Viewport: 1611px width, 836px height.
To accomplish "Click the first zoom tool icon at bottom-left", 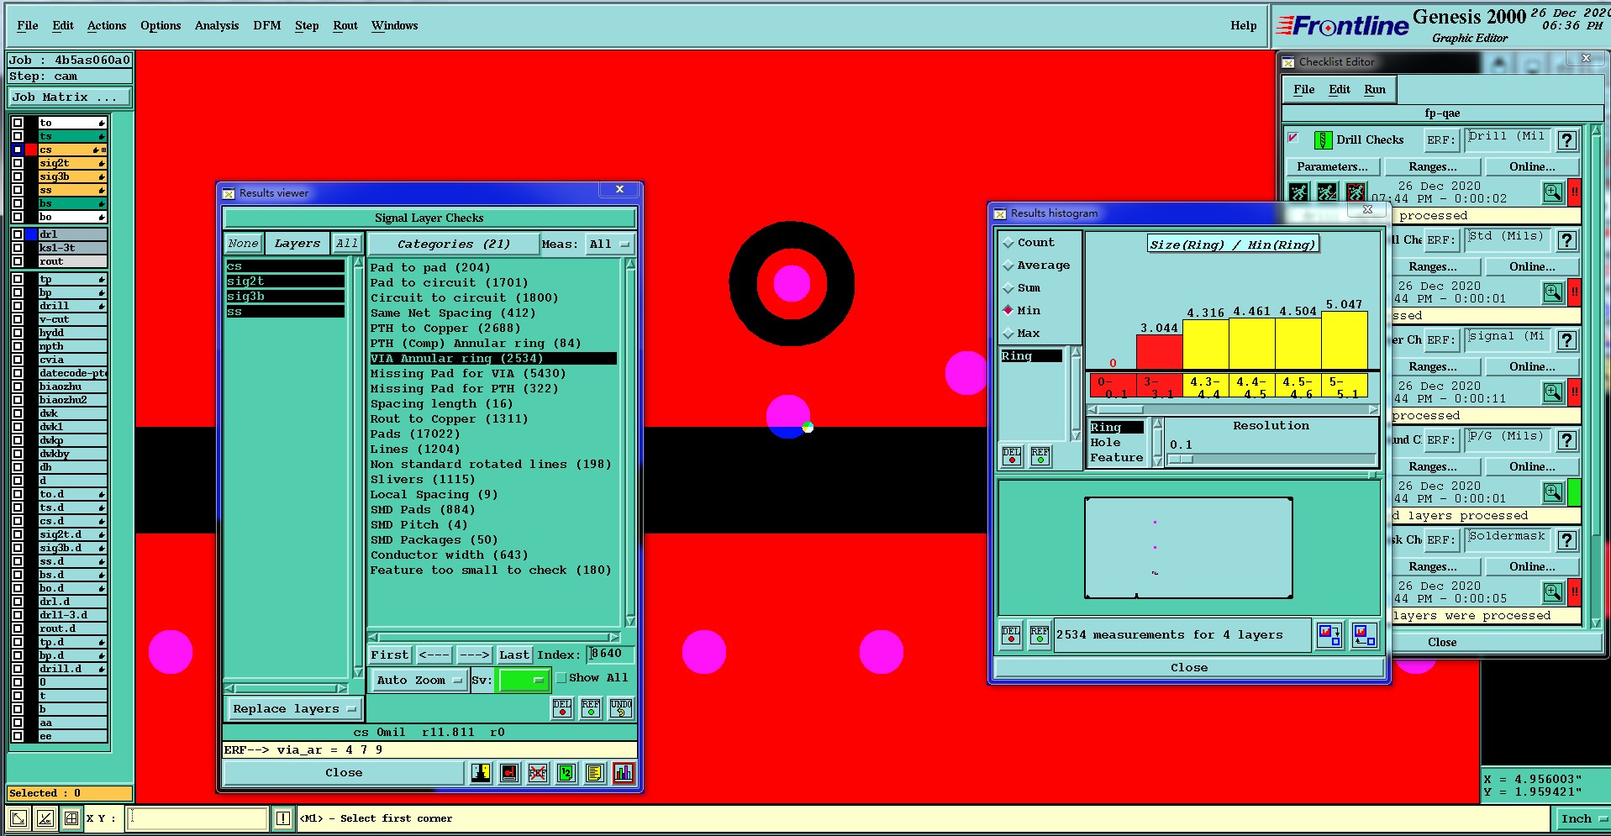I will coord(18,818).
